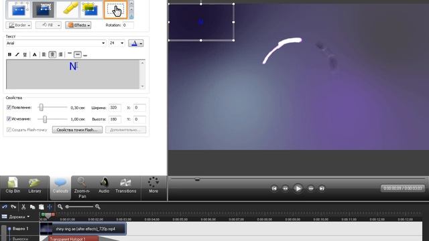Jump to the end of the video
Screen dimensions: 429x241
coord(322,188)
